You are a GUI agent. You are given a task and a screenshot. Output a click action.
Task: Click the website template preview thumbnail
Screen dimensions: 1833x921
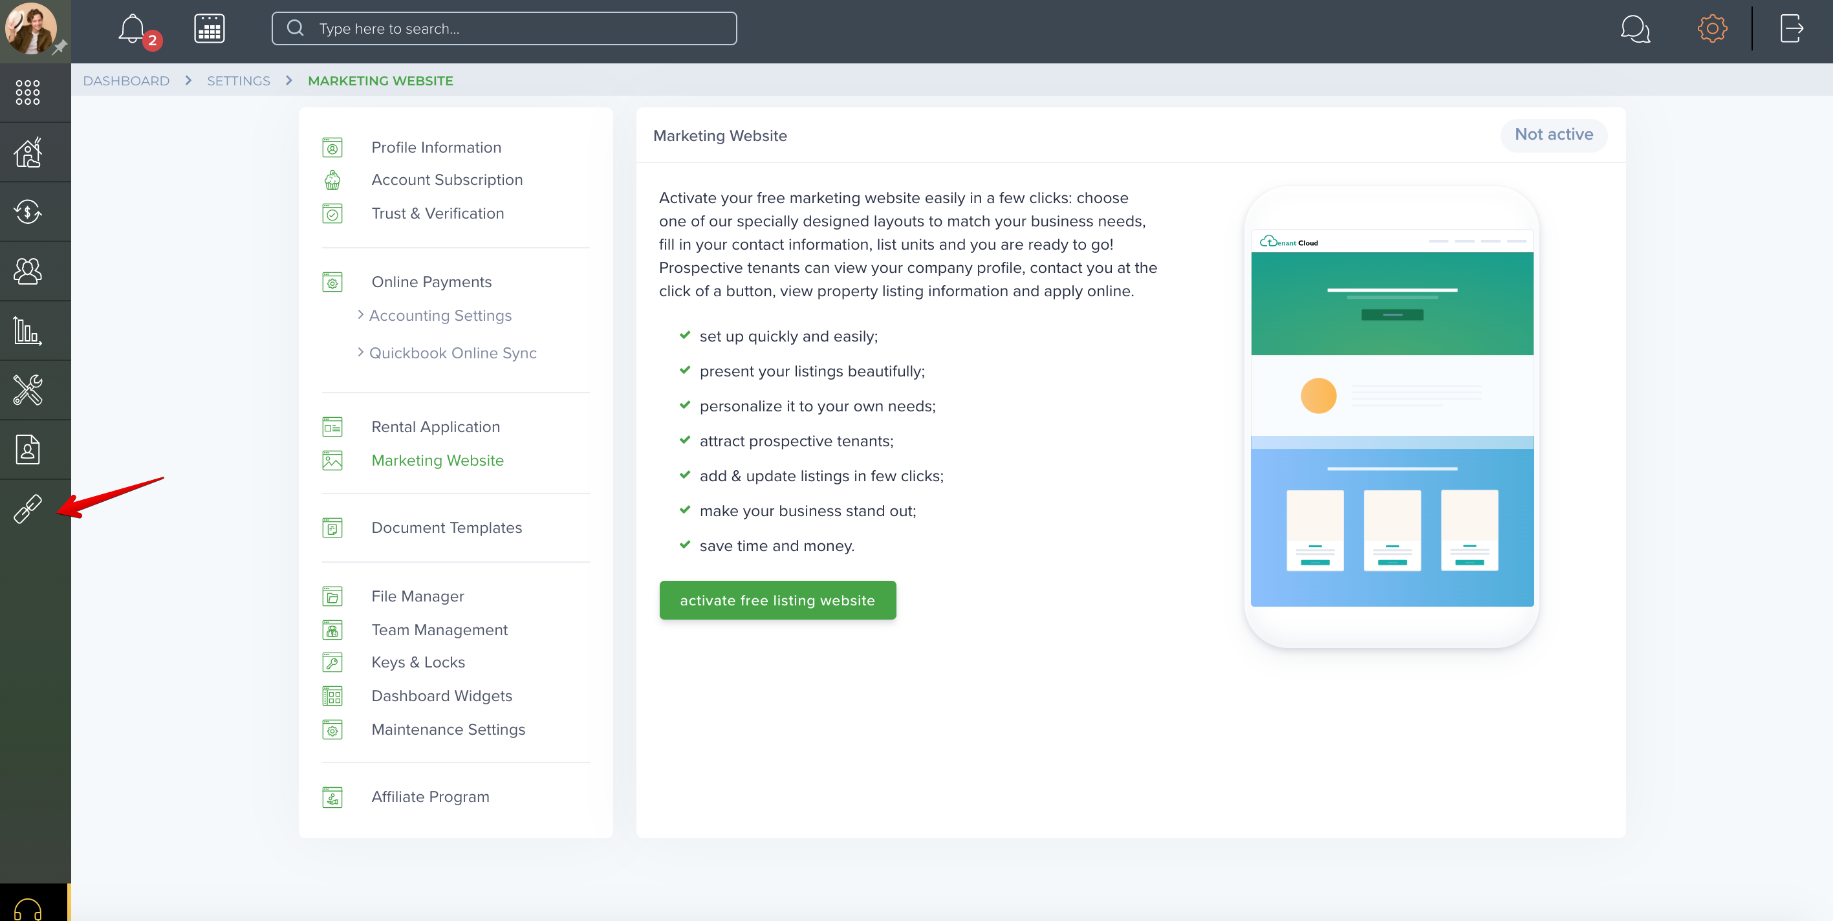point(1391,418)
